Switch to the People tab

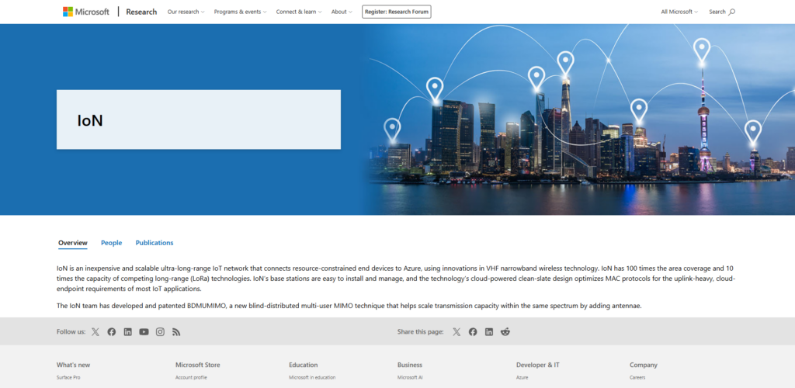pyautogui.click(x=112, y=243)
